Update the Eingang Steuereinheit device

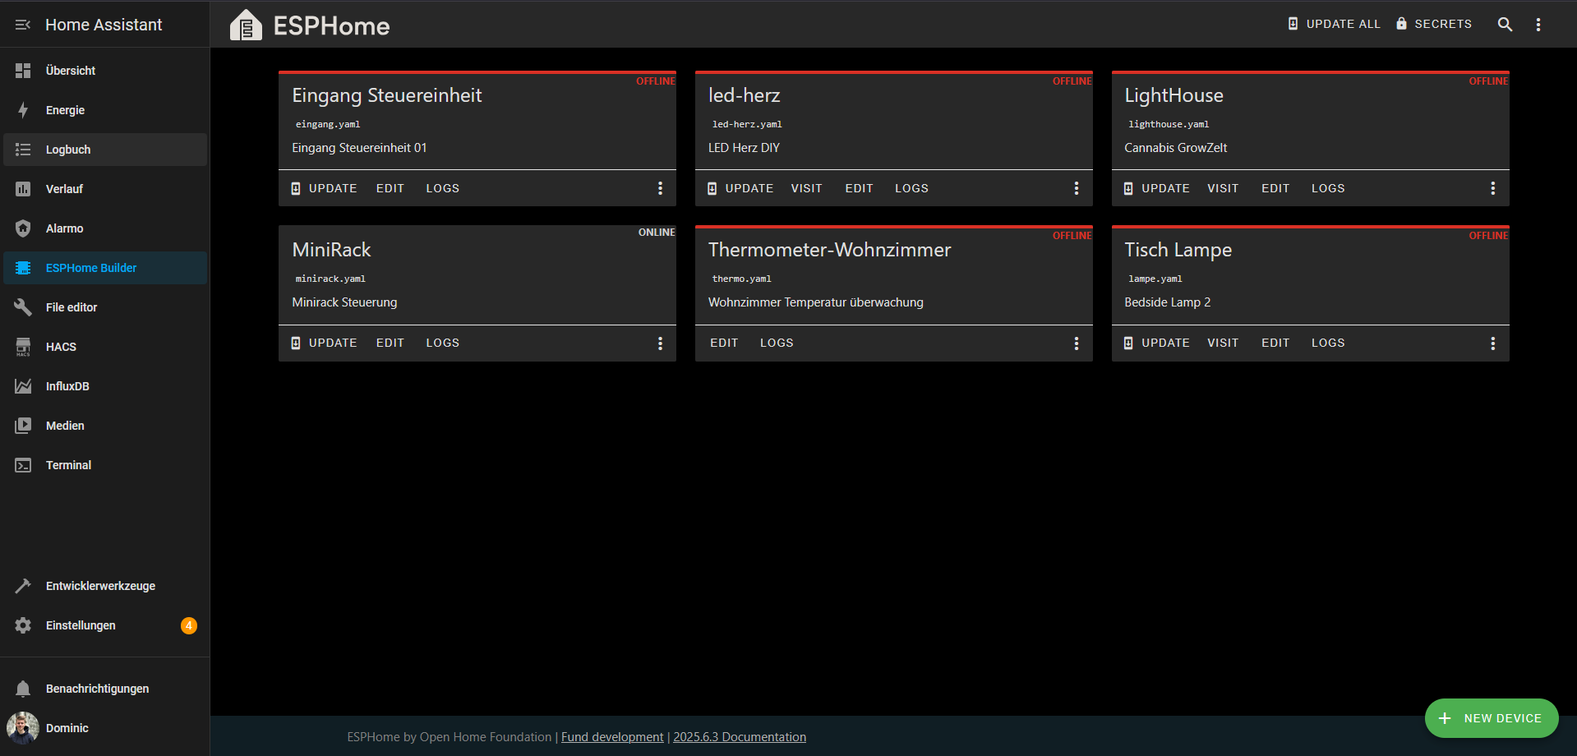click(x=325, y=188)
